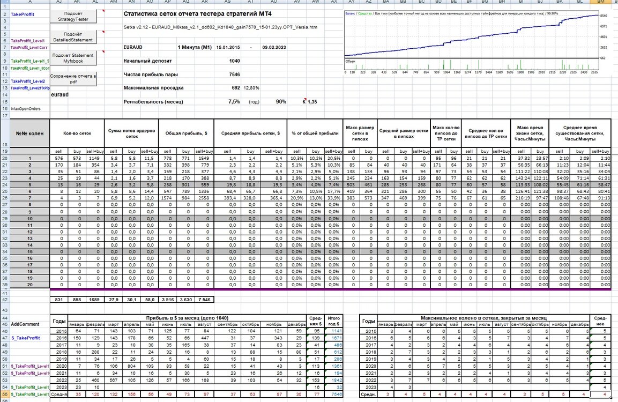
Task: Select the sell+buy count '1149' cell
Action: (95, 158)
